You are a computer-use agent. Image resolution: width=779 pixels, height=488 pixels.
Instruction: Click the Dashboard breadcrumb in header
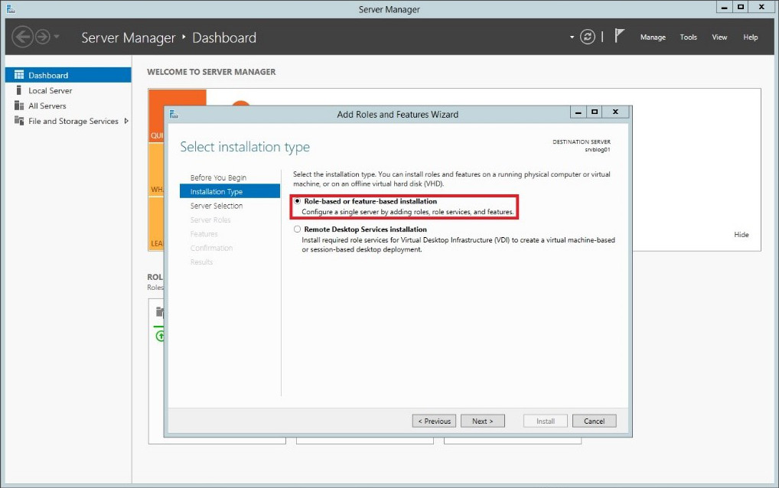pyautogui.click(x=224, y=37)
